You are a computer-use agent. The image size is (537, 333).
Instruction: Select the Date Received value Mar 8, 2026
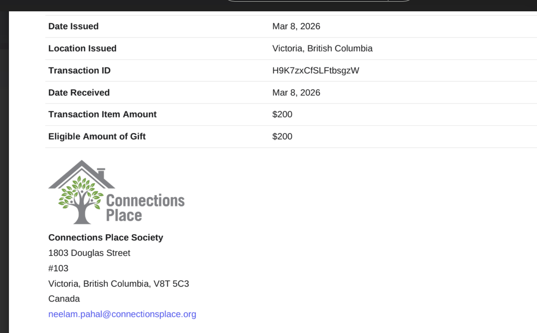click(x=296, y=93)
